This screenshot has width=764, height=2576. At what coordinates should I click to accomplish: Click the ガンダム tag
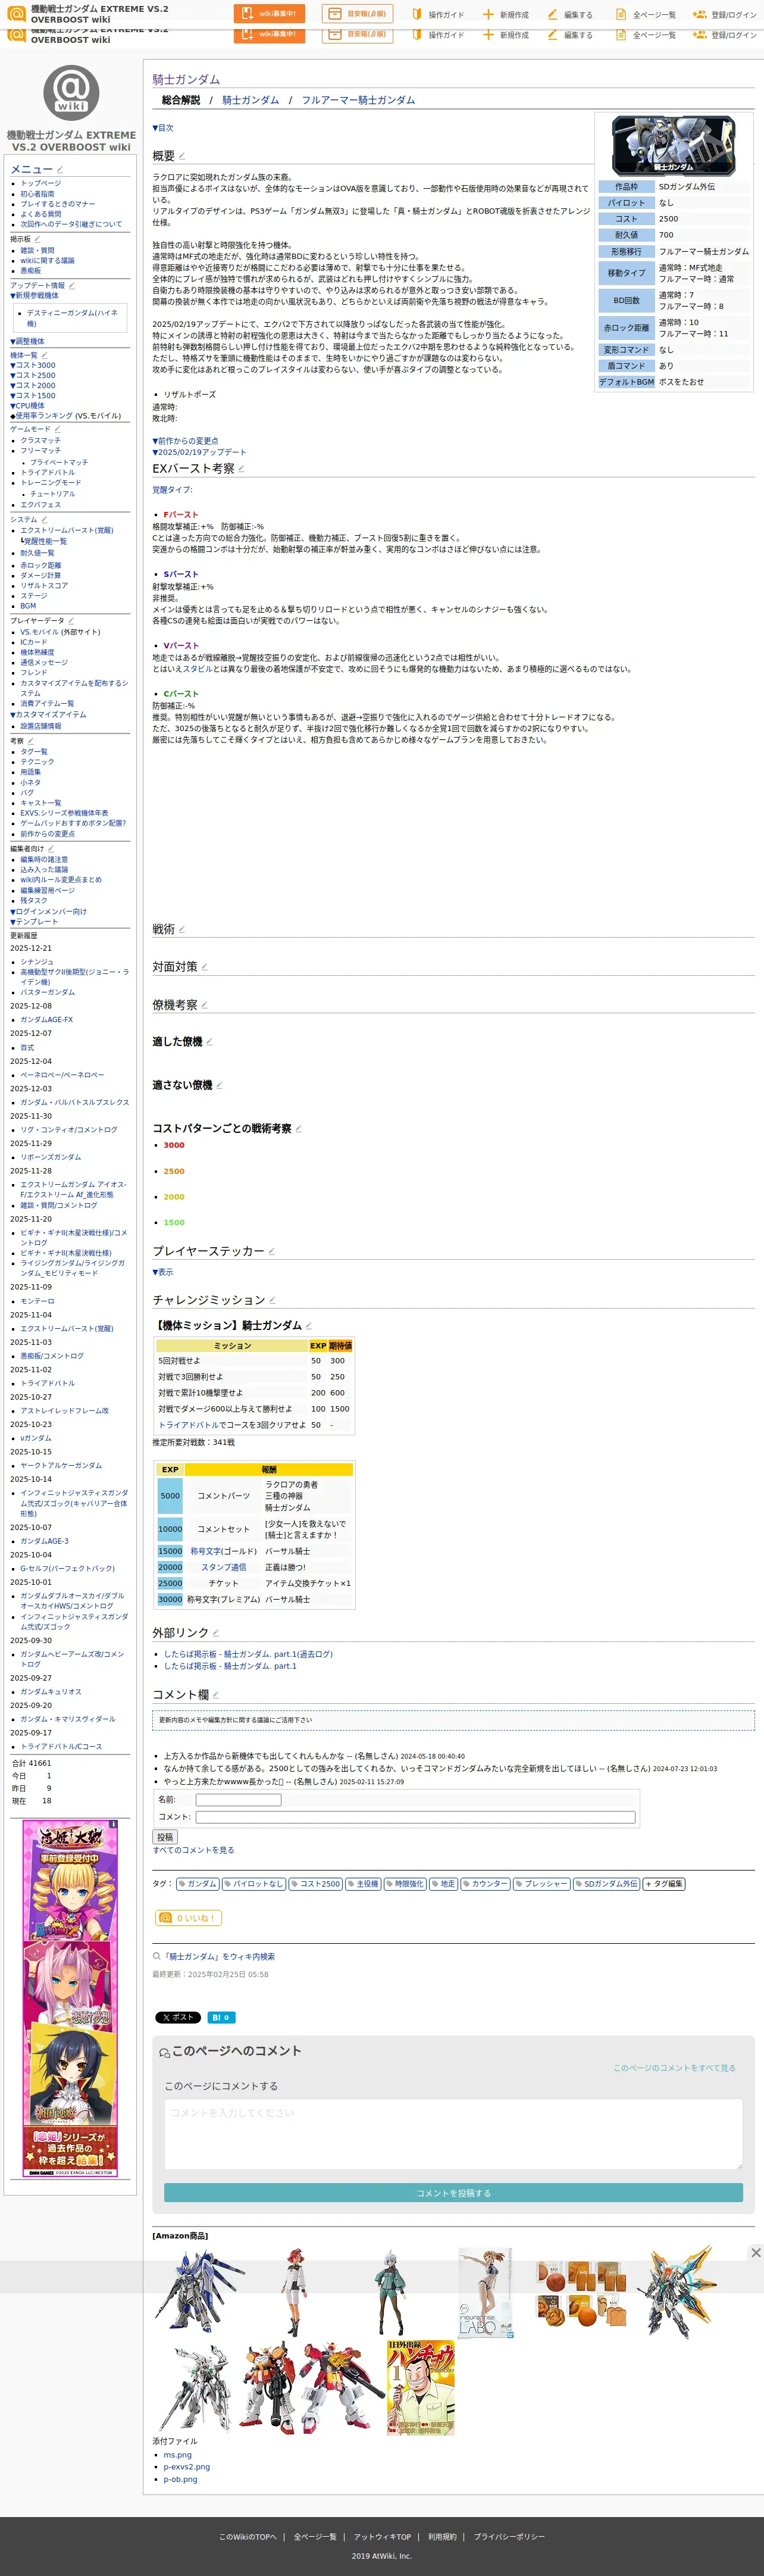198,1884
